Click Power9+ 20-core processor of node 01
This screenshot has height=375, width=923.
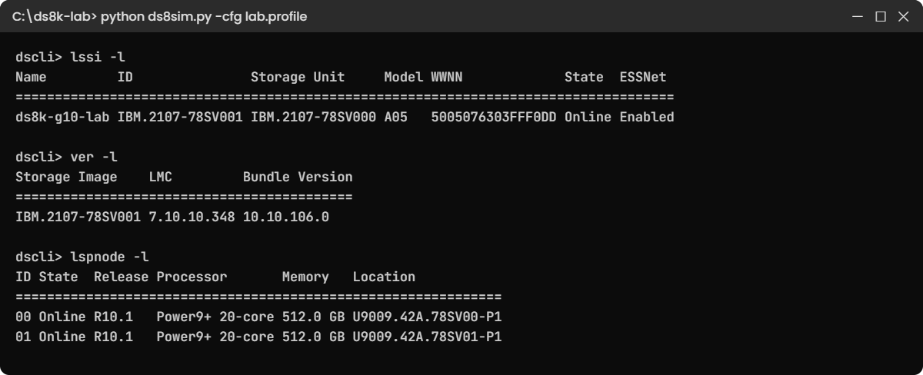pyautogui.click(x=215, y=337)
